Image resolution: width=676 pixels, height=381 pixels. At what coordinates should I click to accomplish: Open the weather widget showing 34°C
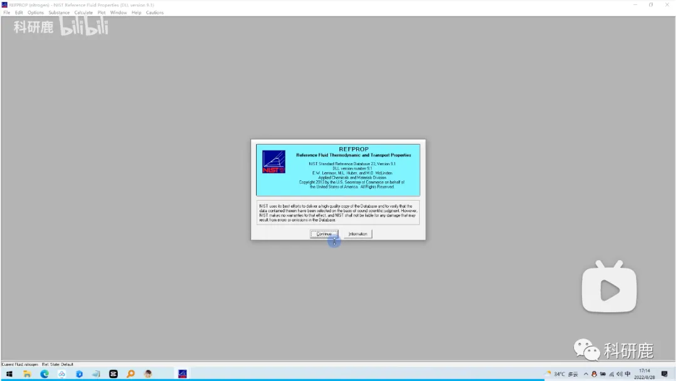[x=562, y=374]
